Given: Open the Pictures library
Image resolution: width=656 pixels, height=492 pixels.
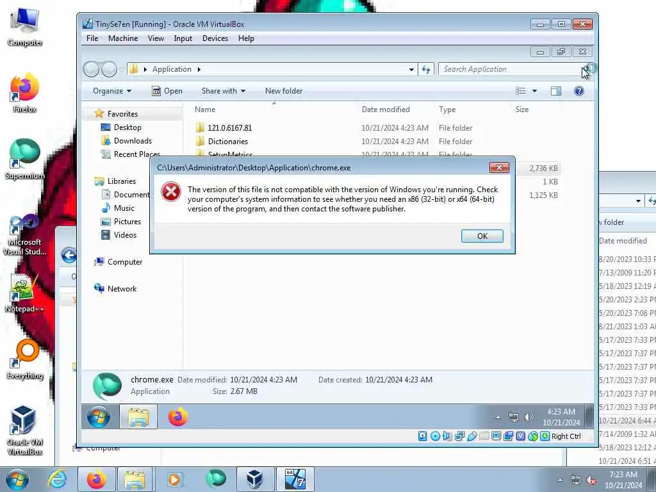Looking at the screenshot, I should [127, 221].
